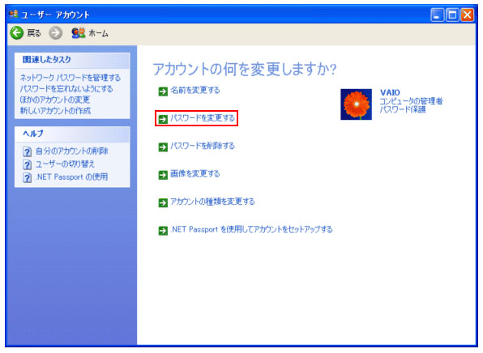Image resolution: width=483 pixels, height=353 pixels.
Task: Open ほかのアカウントの変更 link
Action: coord(55,100)
